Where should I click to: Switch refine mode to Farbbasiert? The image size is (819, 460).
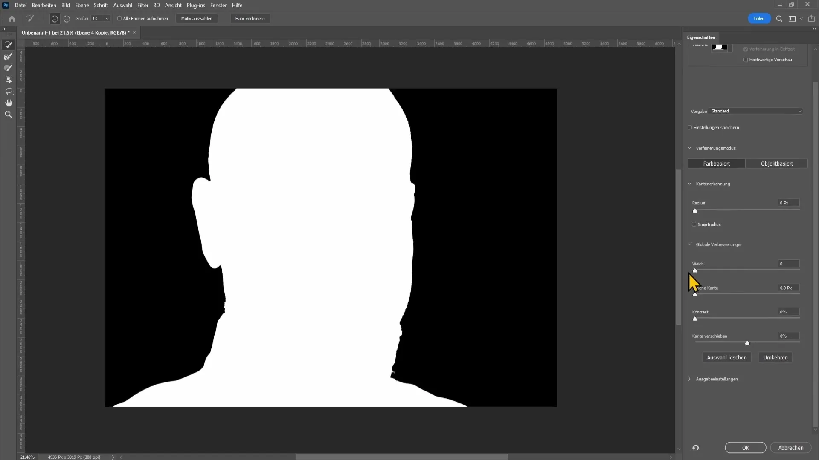pyautogui.click(x=717, y=164)
